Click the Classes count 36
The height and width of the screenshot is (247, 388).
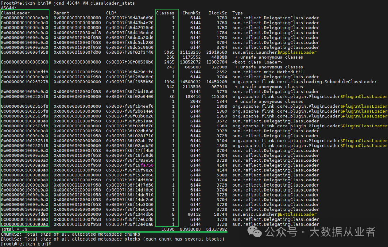tap(172, 96)
